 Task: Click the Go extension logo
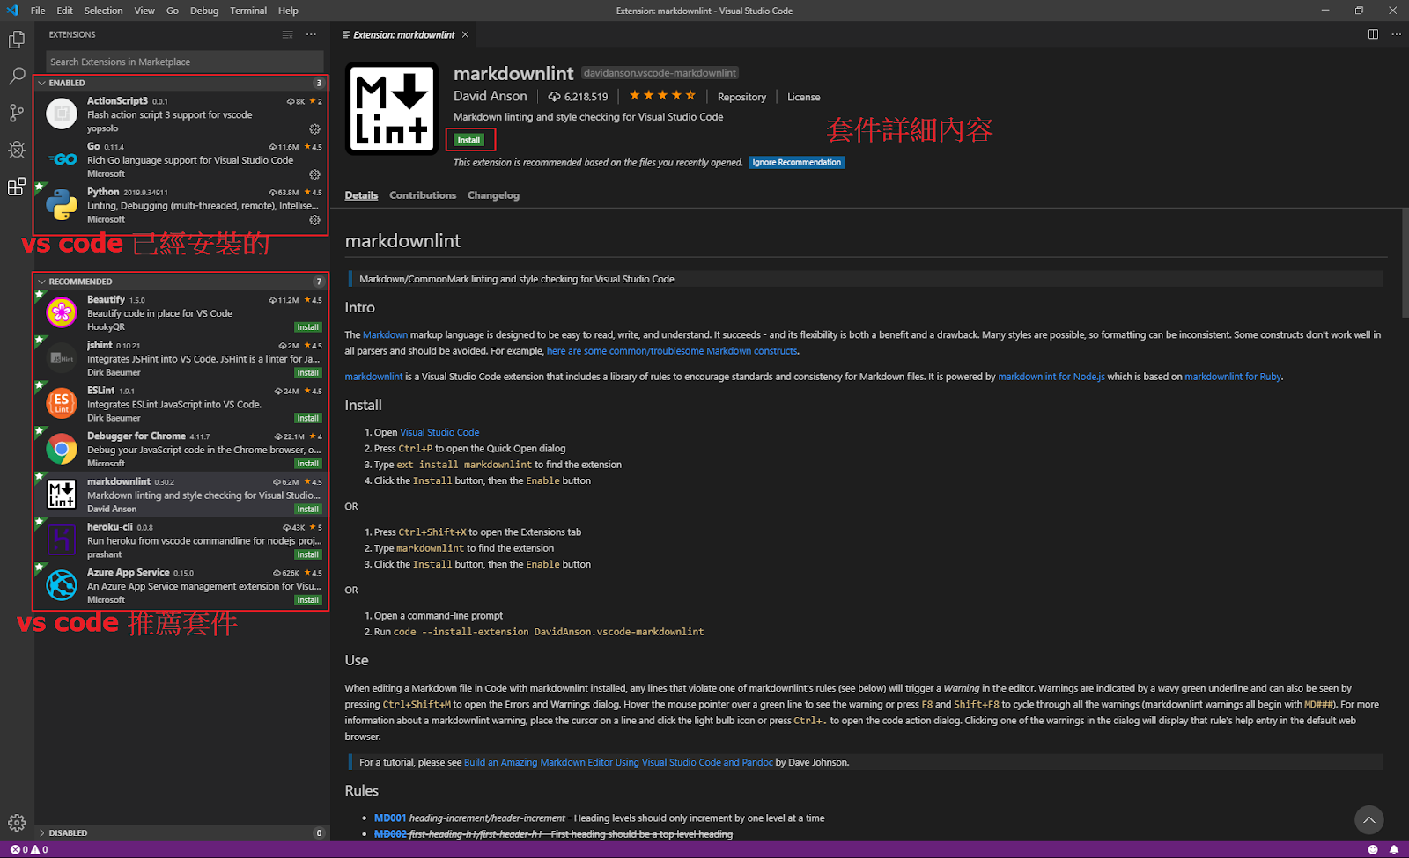(x=62, y=159)
